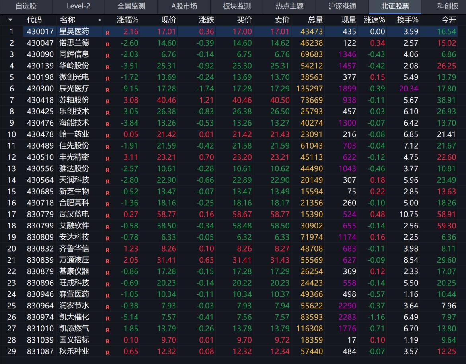Viewport: 466px width, 364px height.
Task: Open the 板块监测 tab
Action: 237,6
